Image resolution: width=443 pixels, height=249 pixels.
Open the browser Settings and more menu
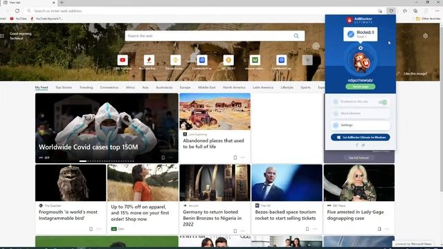tap(437, 11)
